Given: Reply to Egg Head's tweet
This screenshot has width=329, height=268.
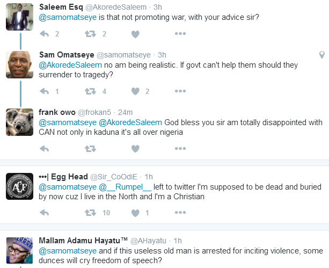Looking at the screenshot, I should pos(45,213).
